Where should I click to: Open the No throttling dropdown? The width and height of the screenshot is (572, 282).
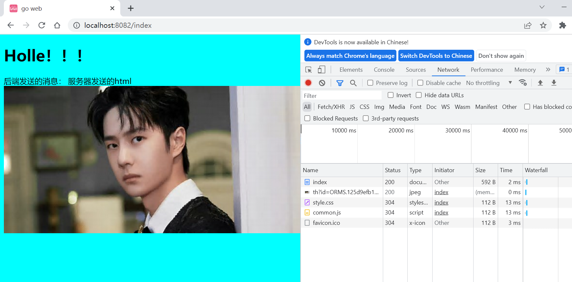(x=489, y=83)
